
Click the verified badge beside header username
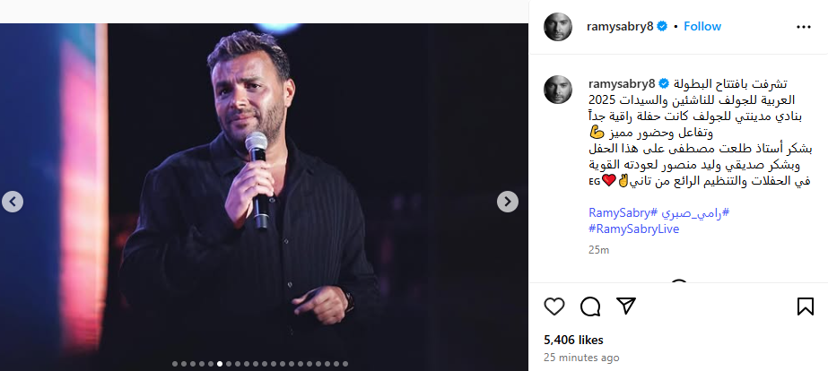click(662, 26)
